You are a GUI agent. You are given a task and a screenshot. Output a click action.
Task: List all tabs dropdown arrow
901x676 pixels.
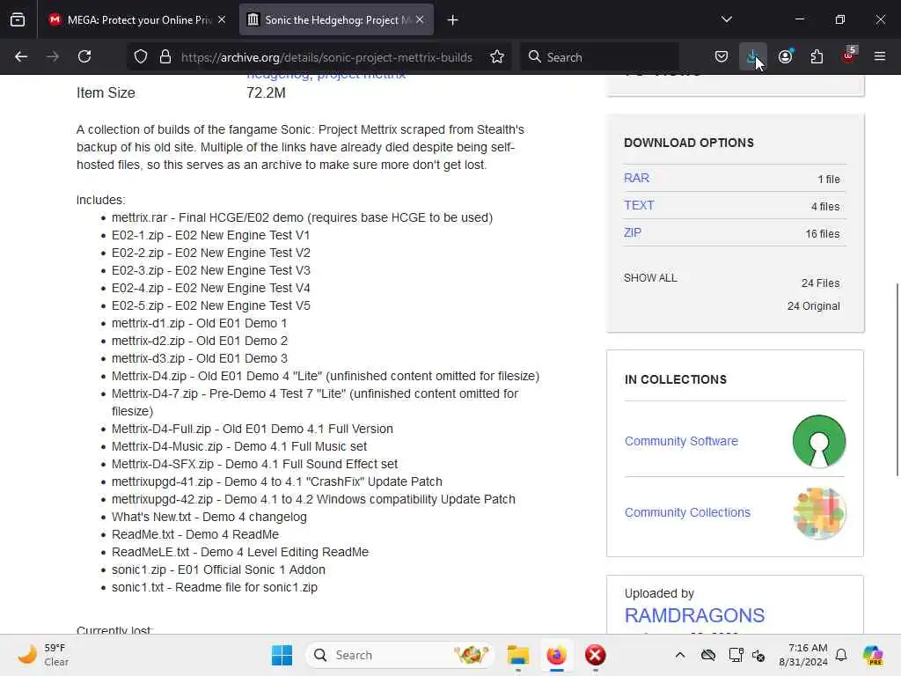click(727, 19)
